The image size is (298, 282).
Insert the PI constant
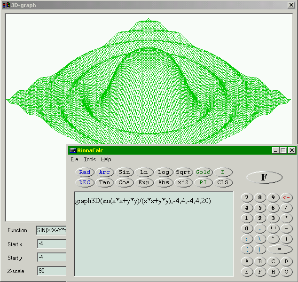(x=203, y=183)
